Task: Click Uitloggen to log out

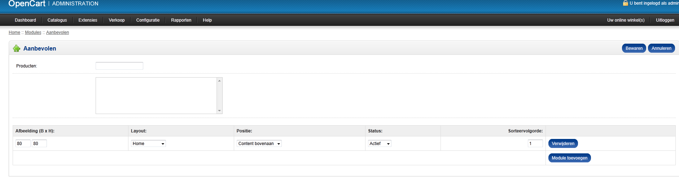Action: tap(665, 20)
